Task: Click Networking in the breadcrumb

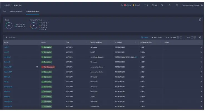Action: 18,5
